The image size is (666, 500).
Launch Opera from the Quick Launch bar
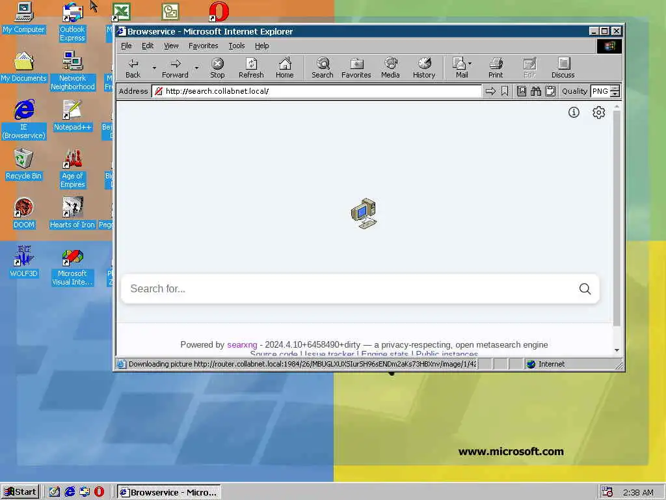99,492
